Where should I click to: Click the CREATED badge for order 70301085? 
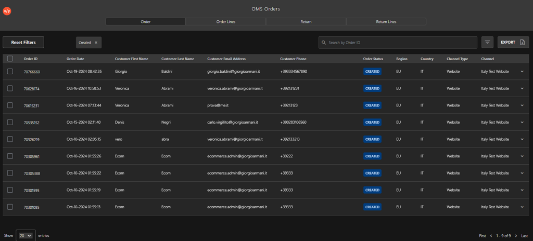pyautogui.click(x=372, y=207)
